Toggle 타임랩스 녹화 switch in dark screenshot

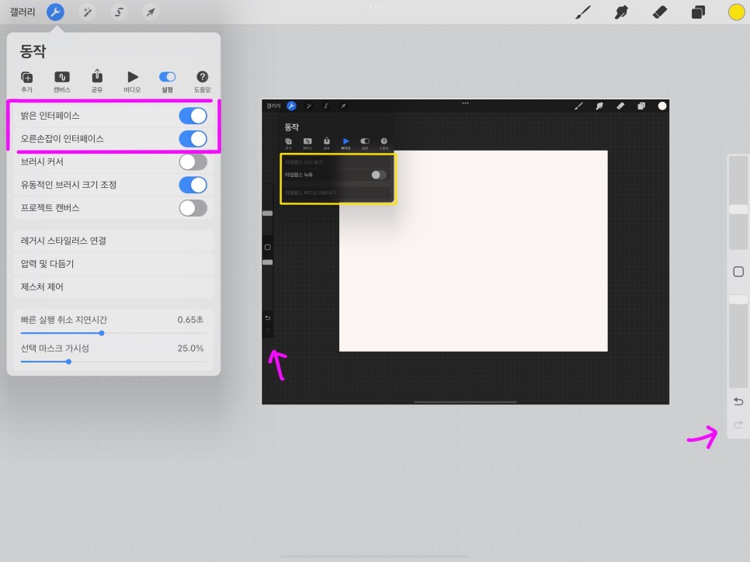(378, 175)
